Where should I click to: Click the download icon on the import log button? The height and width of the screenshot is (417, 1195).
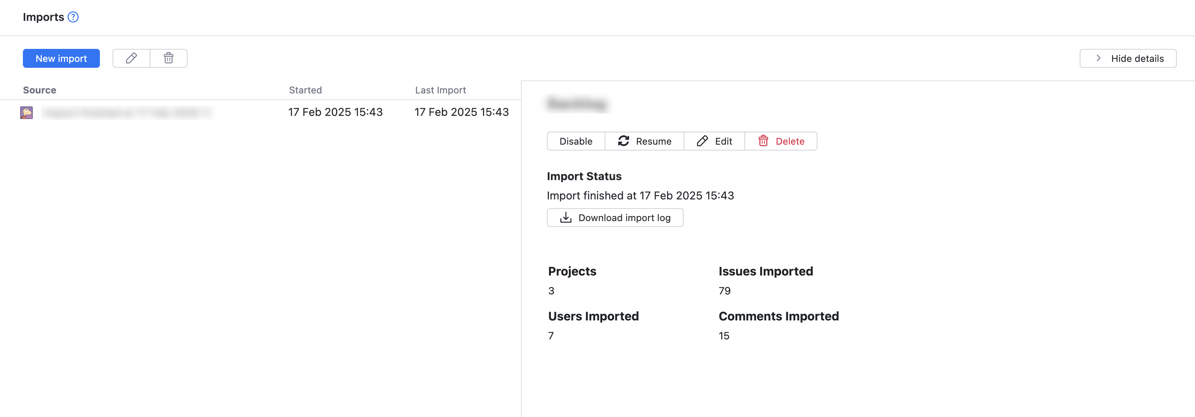click(x=566, y=218)
